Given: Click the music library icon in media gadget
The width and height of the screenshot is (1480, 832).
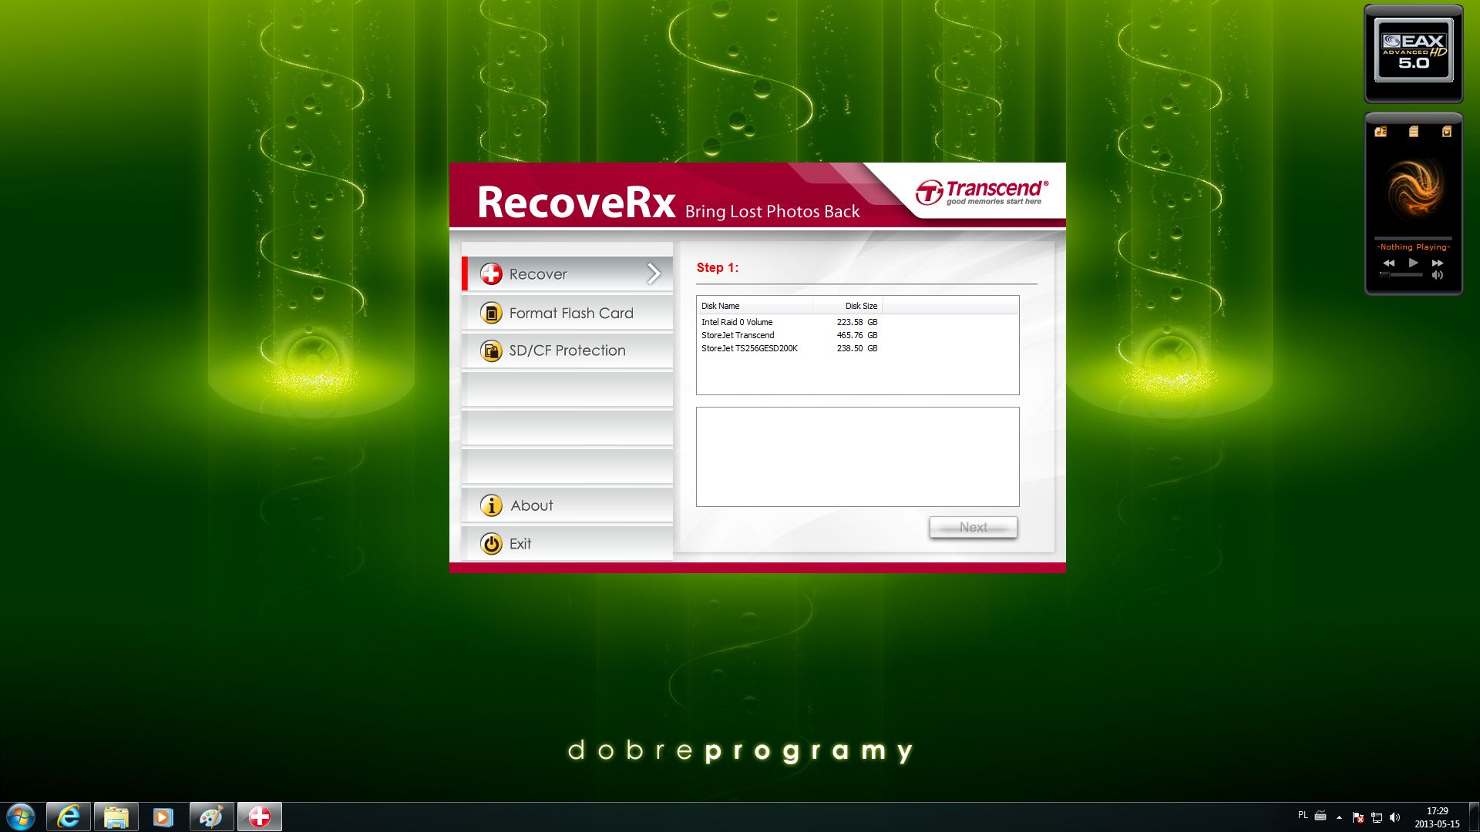Looking at the screenshot, I should coord(1381,132).
